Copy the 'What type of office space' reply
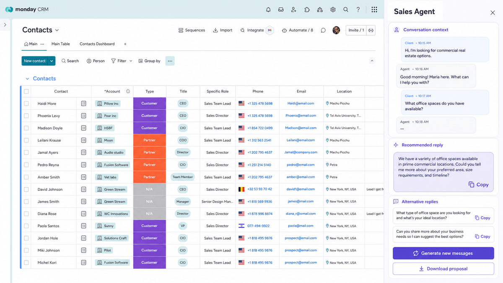Screen dimensions: 503x283 point(482,218)
